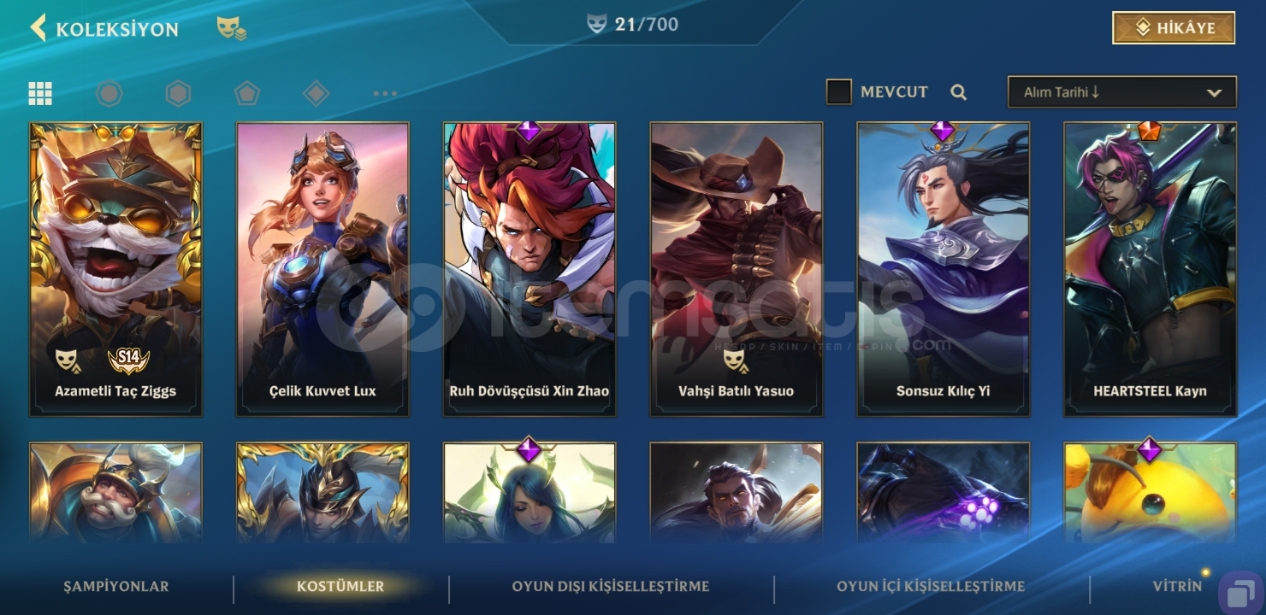
Task: Go to the Vitrin tab
Action: click(1177, 587)
